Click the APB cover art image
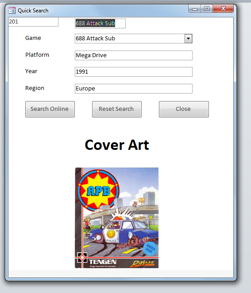 coord(116,218)
